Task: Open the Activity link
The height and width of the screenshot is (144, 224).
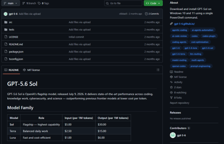Action: click(178, 82)
